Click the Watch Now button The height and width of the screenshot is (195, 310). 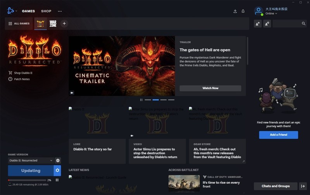210,88
